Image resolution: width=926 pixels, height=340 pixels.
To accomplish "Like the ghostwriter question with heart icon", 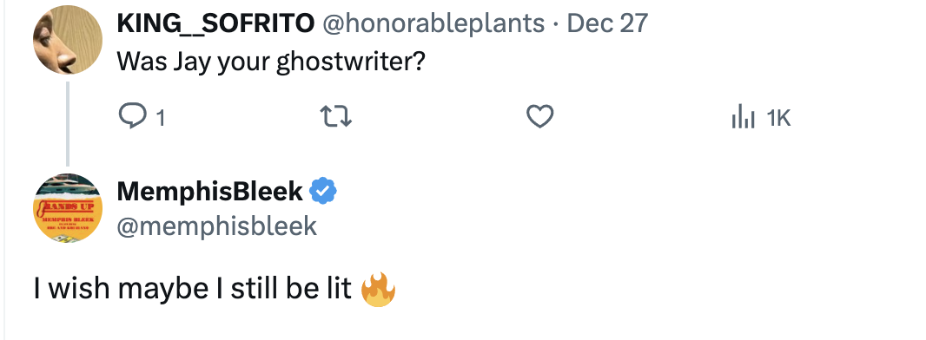I will coord(539,116).
